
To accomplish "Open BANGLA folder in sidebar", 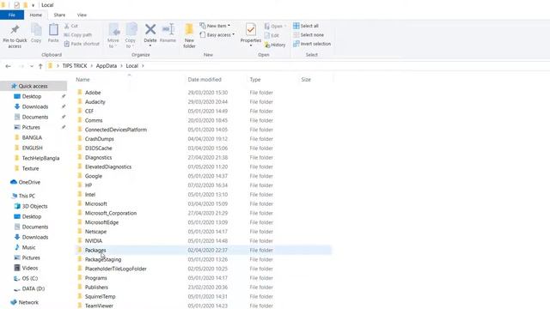I will coord(32,137).
